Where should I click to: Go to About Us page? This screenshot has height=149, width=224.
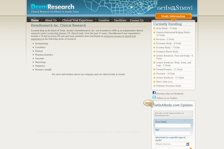51,20
